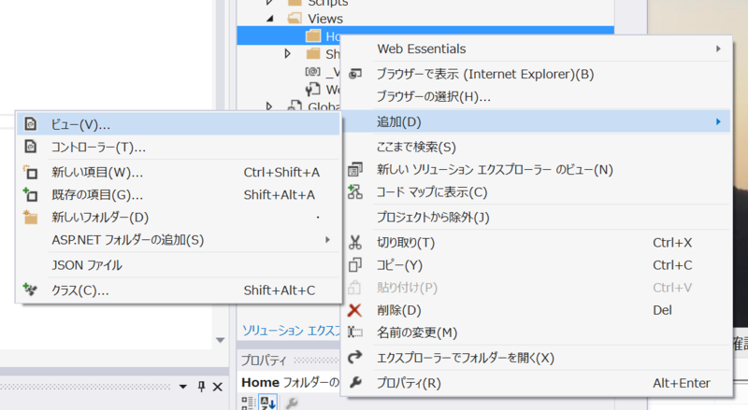Viewport: 748px width, 410px height.
Task: Add a JSON ファイル
Action: pyautogui.click(x=178, y=265)
